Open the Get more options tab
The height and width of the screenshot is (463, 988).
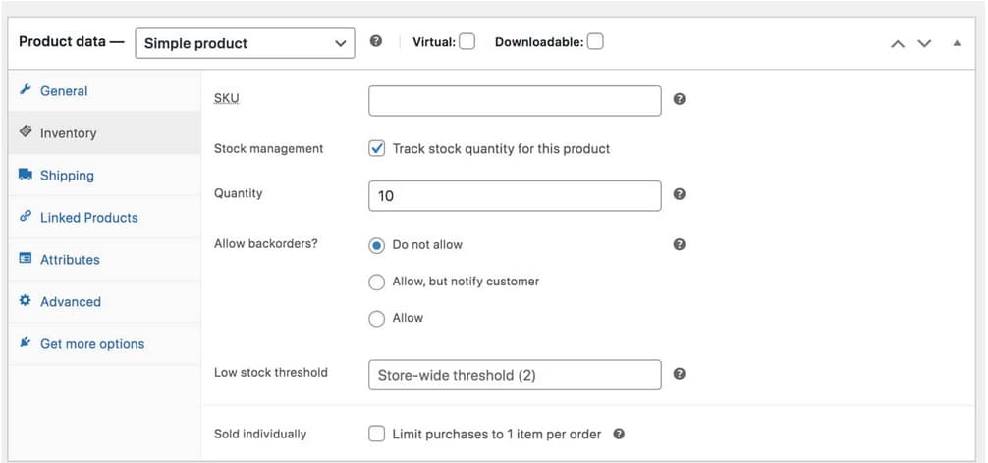pos(105,343)
